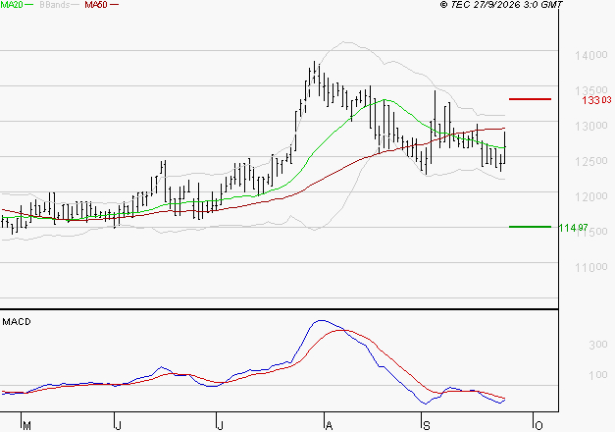Click the MACD panel label

click(x=17, y=322)
